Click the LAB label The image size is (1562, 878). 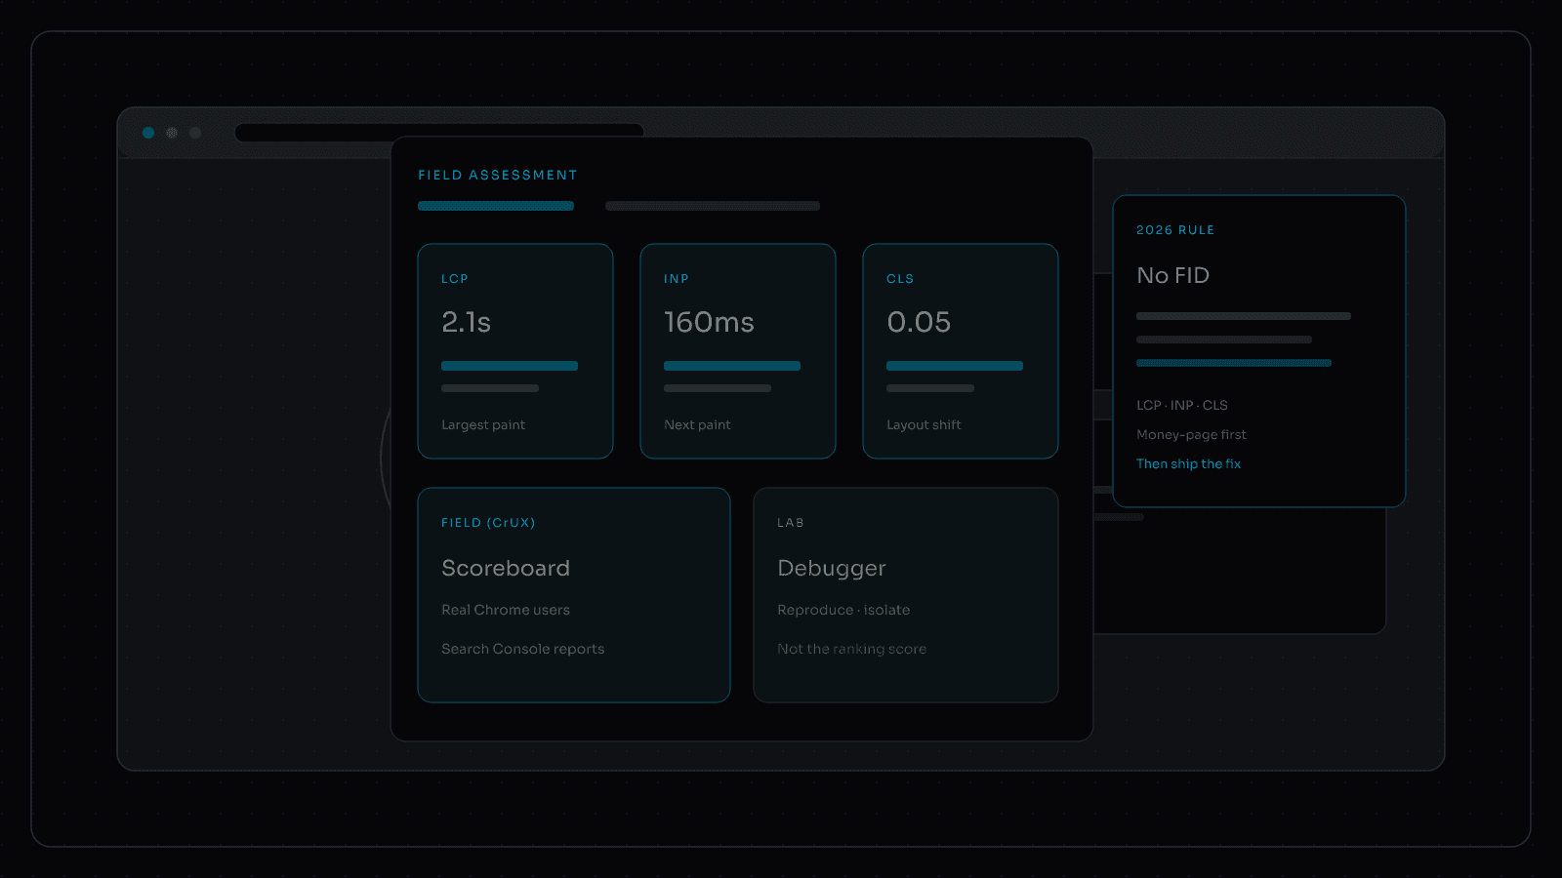[791, 523]
